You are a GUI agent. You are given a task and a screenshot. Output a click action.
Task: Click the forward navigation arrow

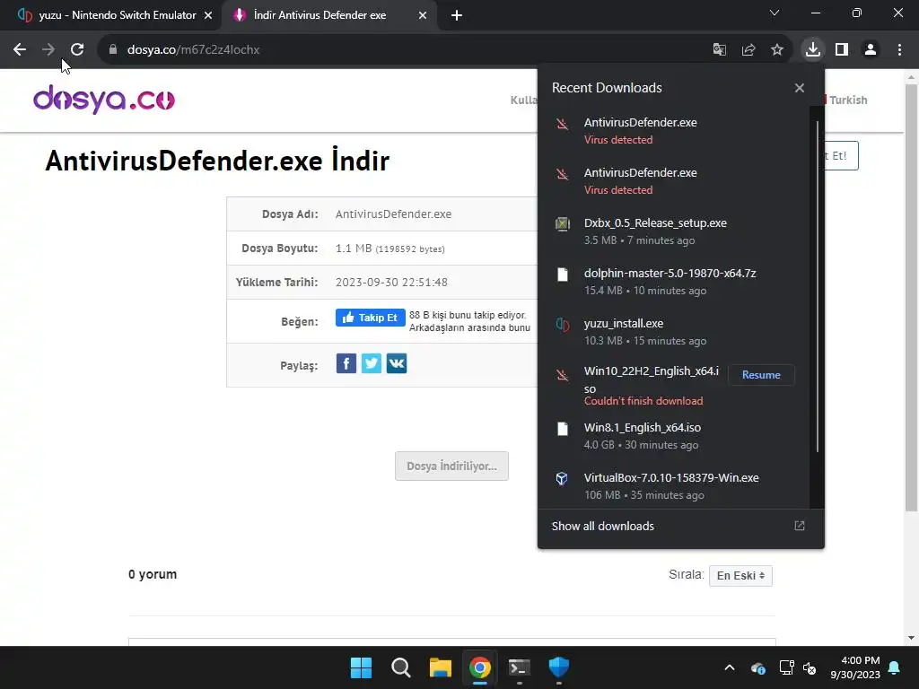(48, 50)
